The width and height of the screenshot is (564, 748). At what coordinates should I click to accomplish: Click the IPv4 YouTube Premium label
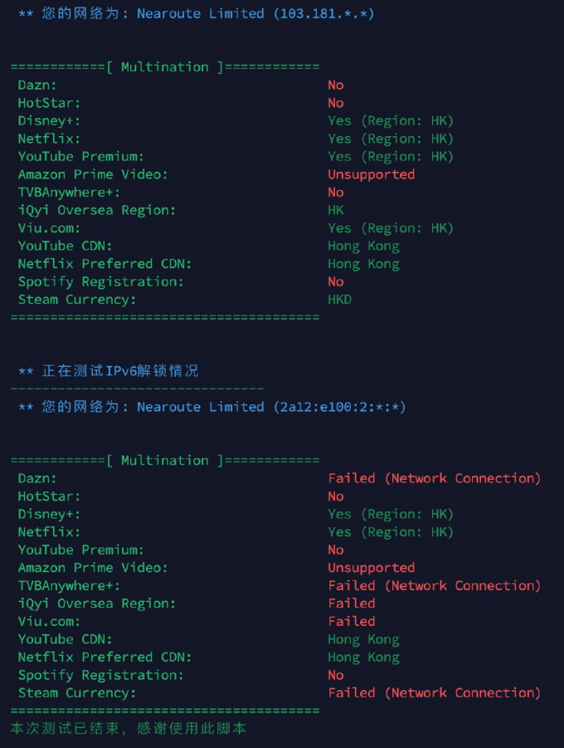coord(81,156)
